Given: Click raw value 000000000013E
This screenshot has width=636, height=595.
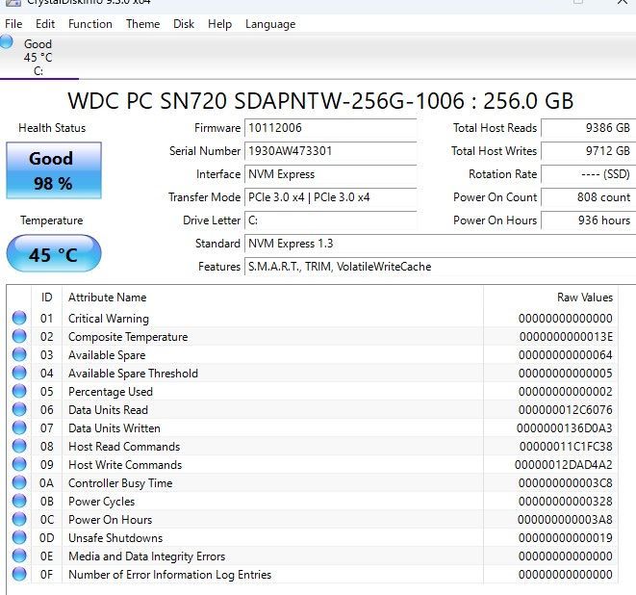Looking at the screenshot, I should click(566, 337).
